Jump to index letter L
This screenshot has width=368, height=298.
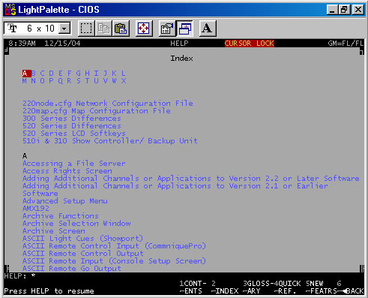[x=124, y=74]
